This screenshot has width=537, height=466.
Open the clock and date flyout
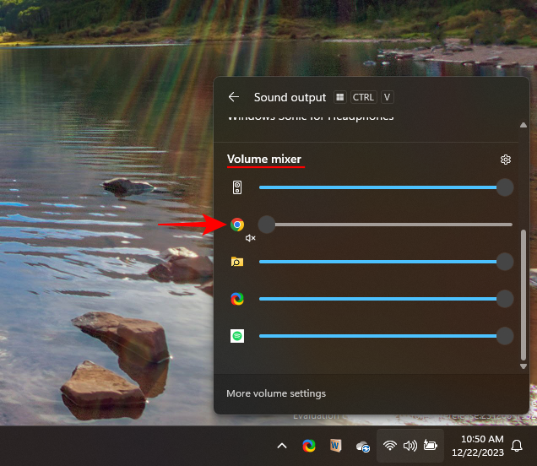(x=484, y=446)
